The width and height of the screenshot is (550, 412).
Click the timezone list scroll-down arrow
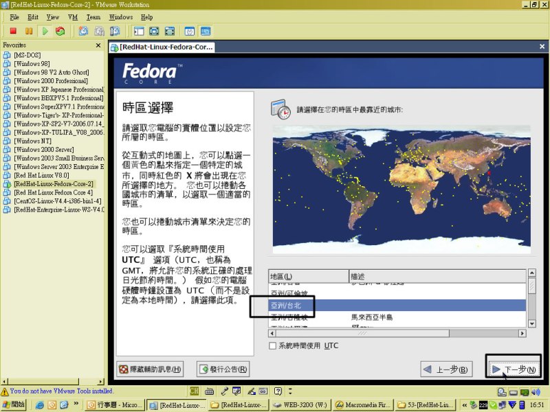pos(531,323)
